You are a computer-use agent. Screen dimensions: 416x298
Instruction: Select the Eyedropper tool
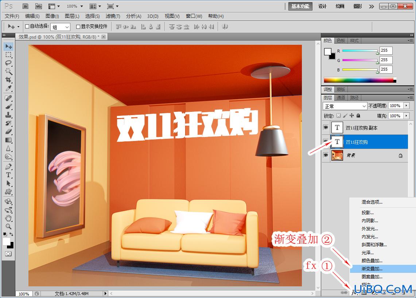click(8, 88)
